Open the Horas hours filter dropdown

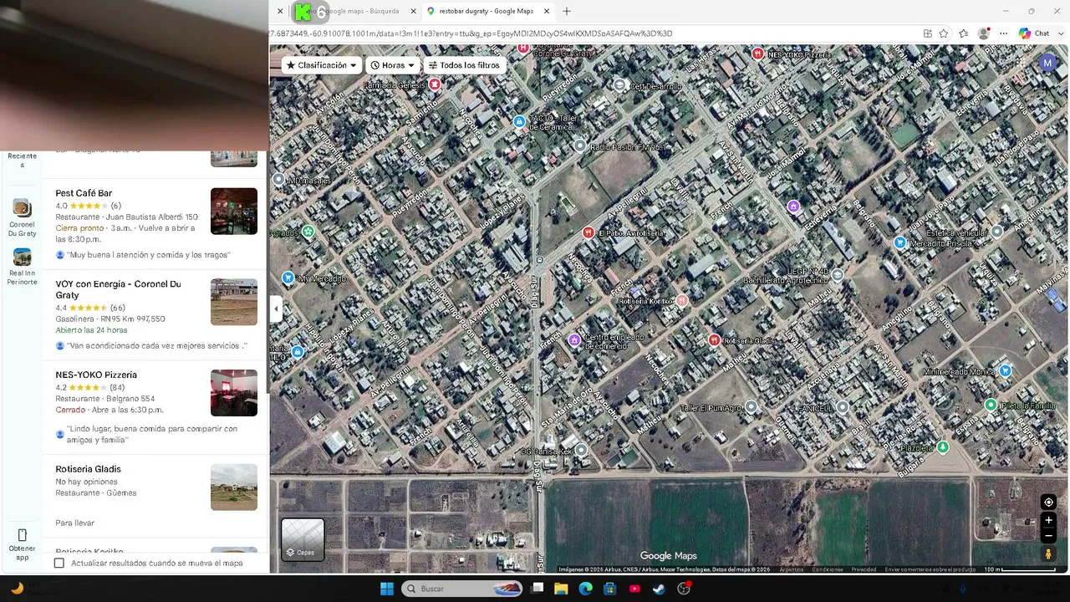coord(393,65)
